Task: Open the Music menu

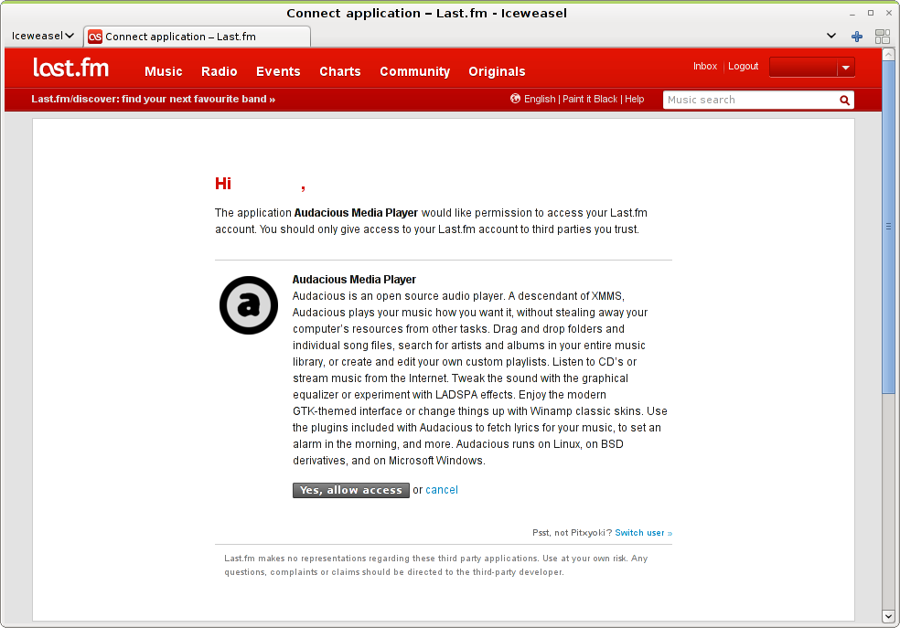Action: pyautogui.click(x=164, y=71)
